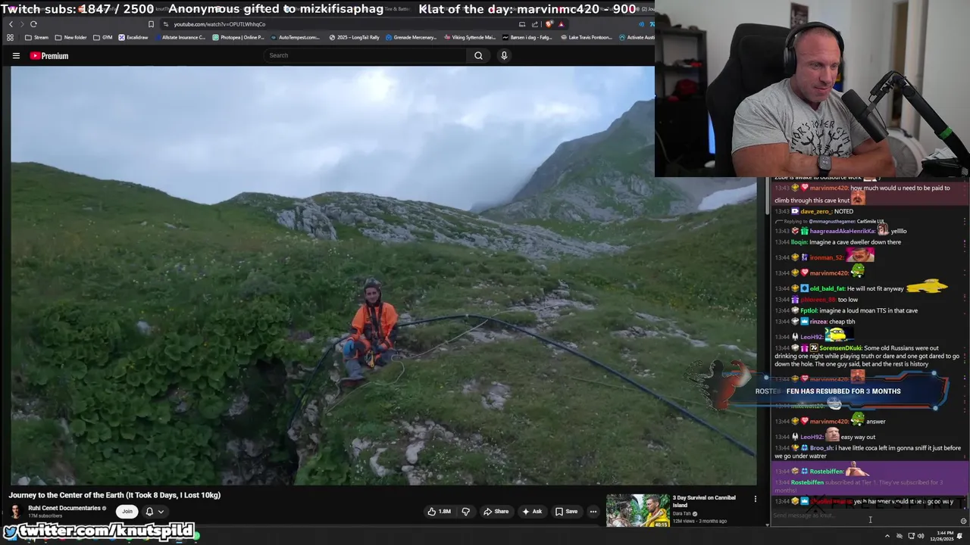Open the Grenade Mercenary bookmark
970x545 pixels.
[x=411, y=37]
